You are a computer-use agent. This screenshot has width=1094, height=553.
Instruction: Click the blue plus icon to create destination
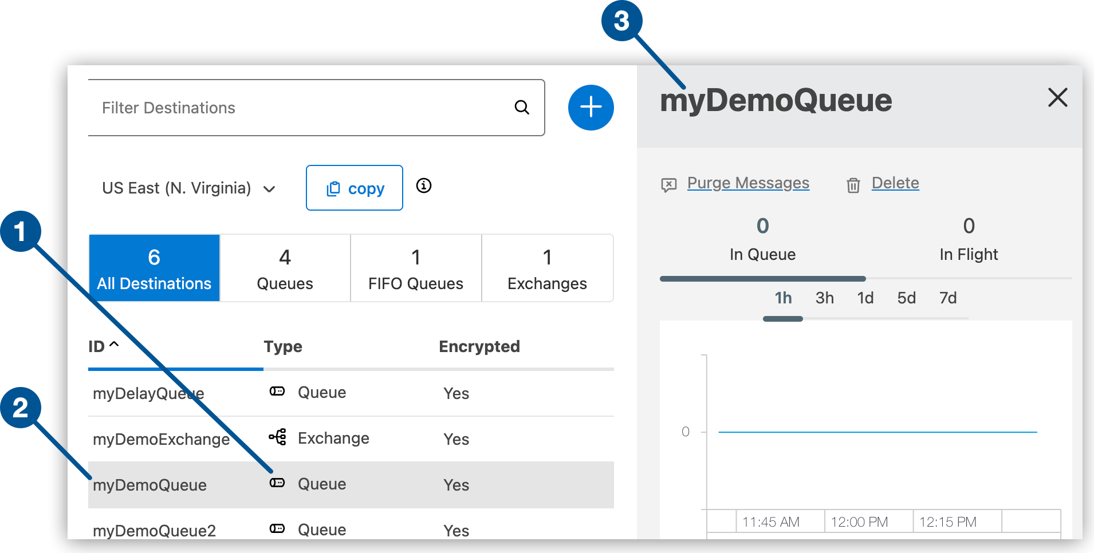coord(591,107)
